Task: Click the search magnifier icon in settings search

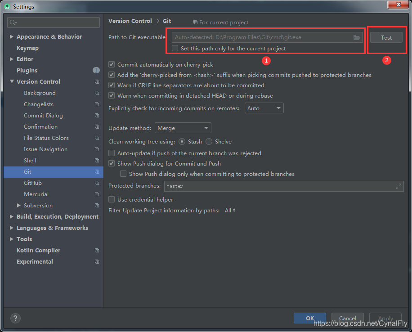Action: (x=13, y=22)
